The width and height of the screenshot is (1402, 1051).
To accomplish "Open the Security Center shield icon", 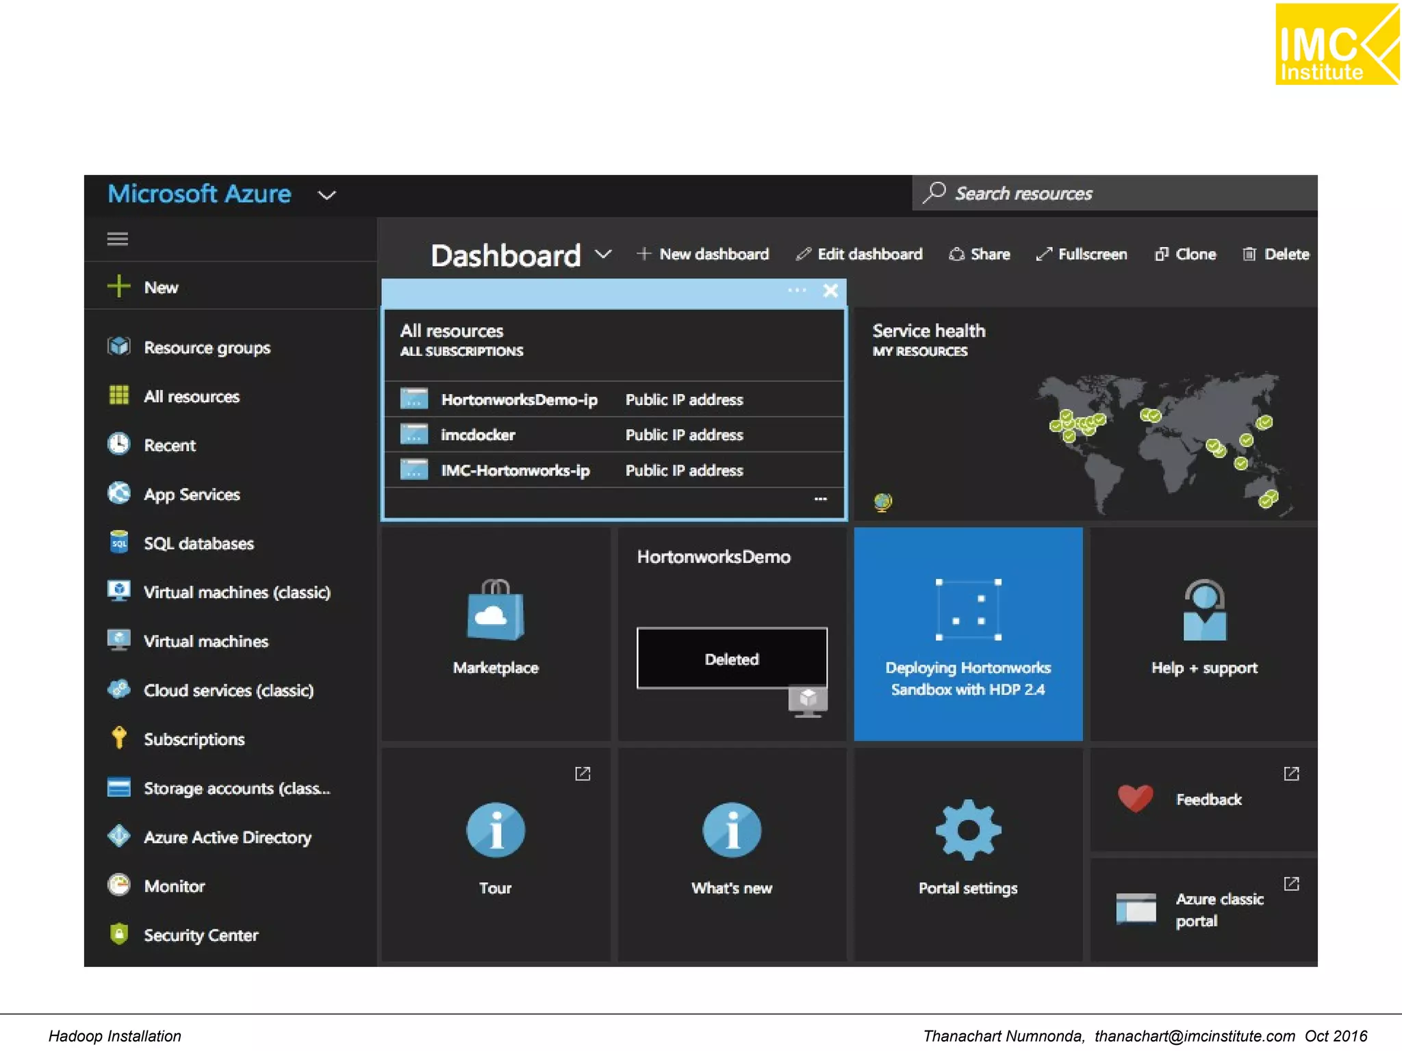I will point(119,934).
